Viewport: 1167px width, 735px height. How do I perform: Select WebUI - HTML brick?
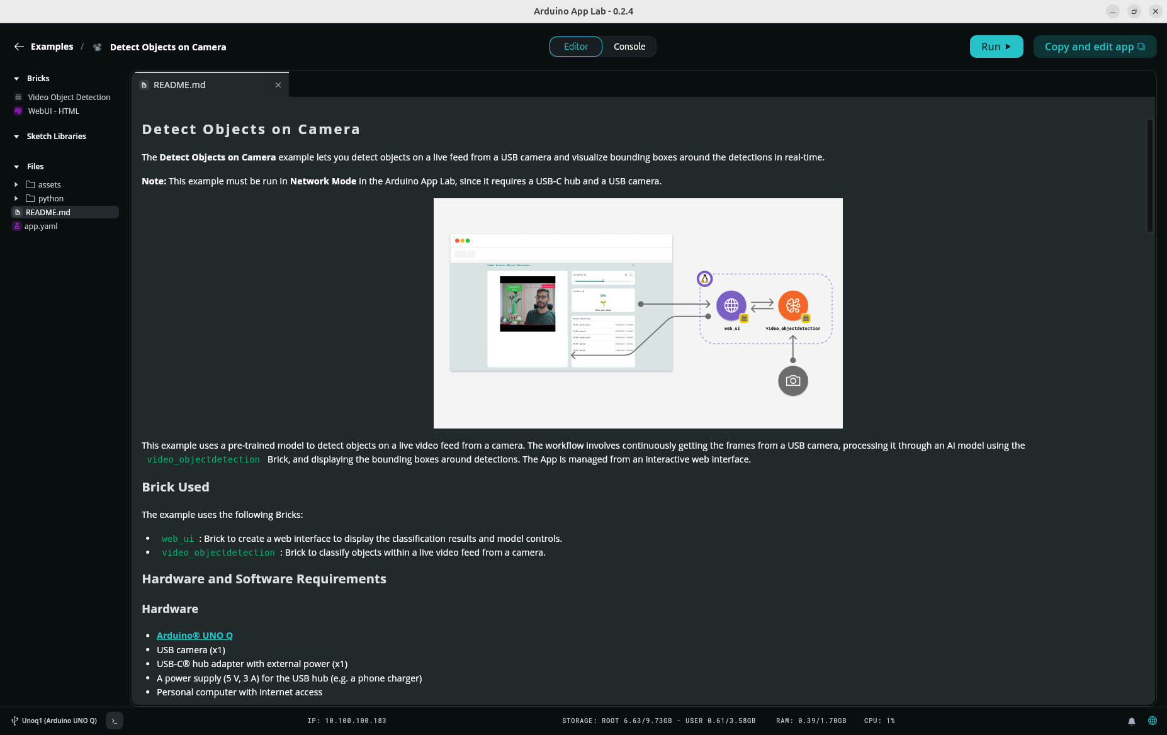click(54, 111)
